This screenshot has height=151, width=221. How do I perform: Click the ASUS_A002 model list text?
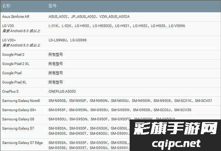89,16
